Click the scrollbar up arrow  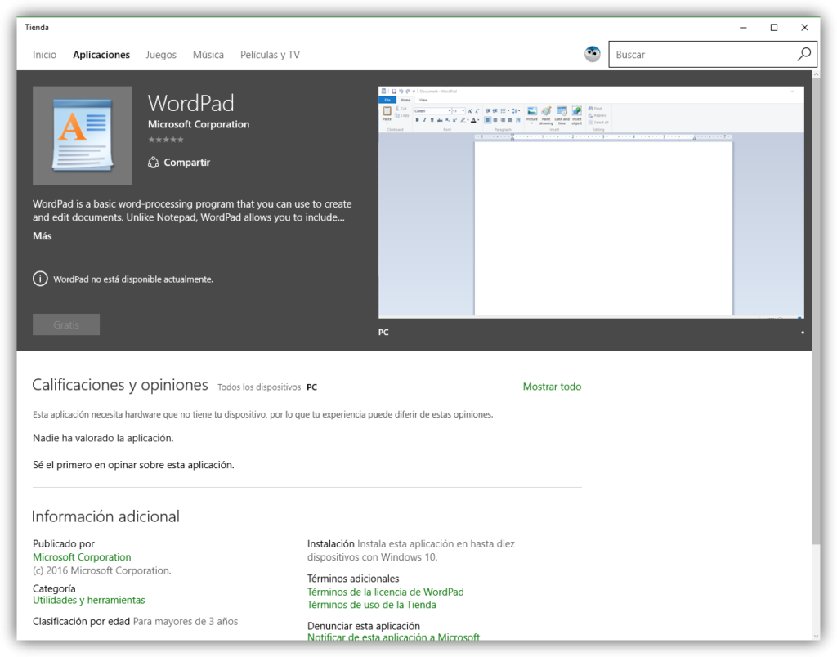(817, 74)
